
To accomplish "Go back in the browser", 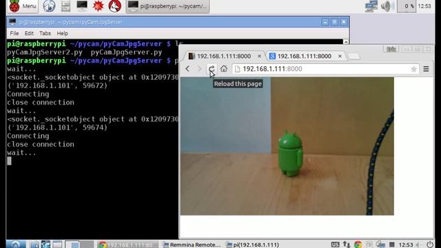I will point(187,69).
